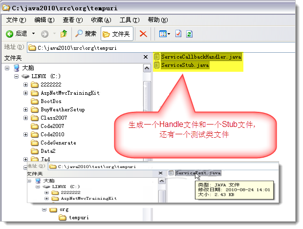
Task: Click the refresh document toolbar icon
Action: 189,34
